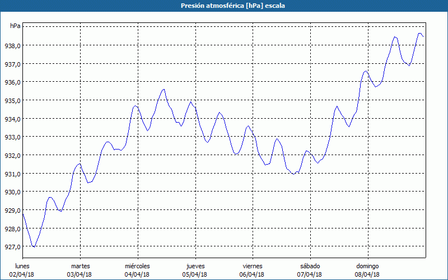448x280 pixels.
Task: Click the 05/04/18 date label
Action: 195,274
